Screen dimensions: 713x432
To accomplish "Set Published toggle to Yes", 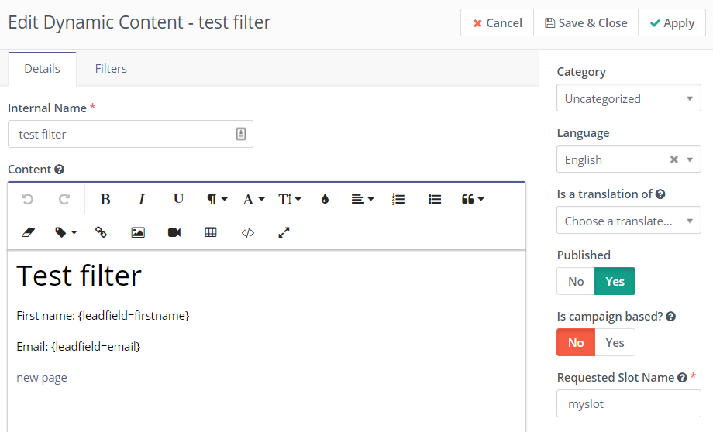I will pos(615,281).
